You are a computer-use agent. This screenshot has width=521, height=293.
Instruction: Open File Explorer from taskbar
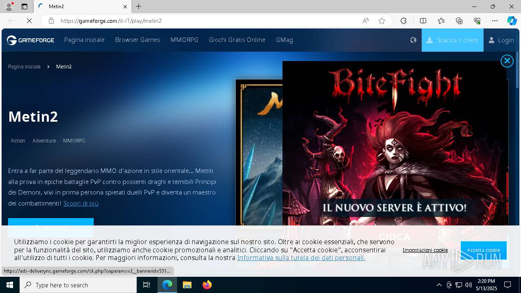pyautogui.click(x=187, y=285)
